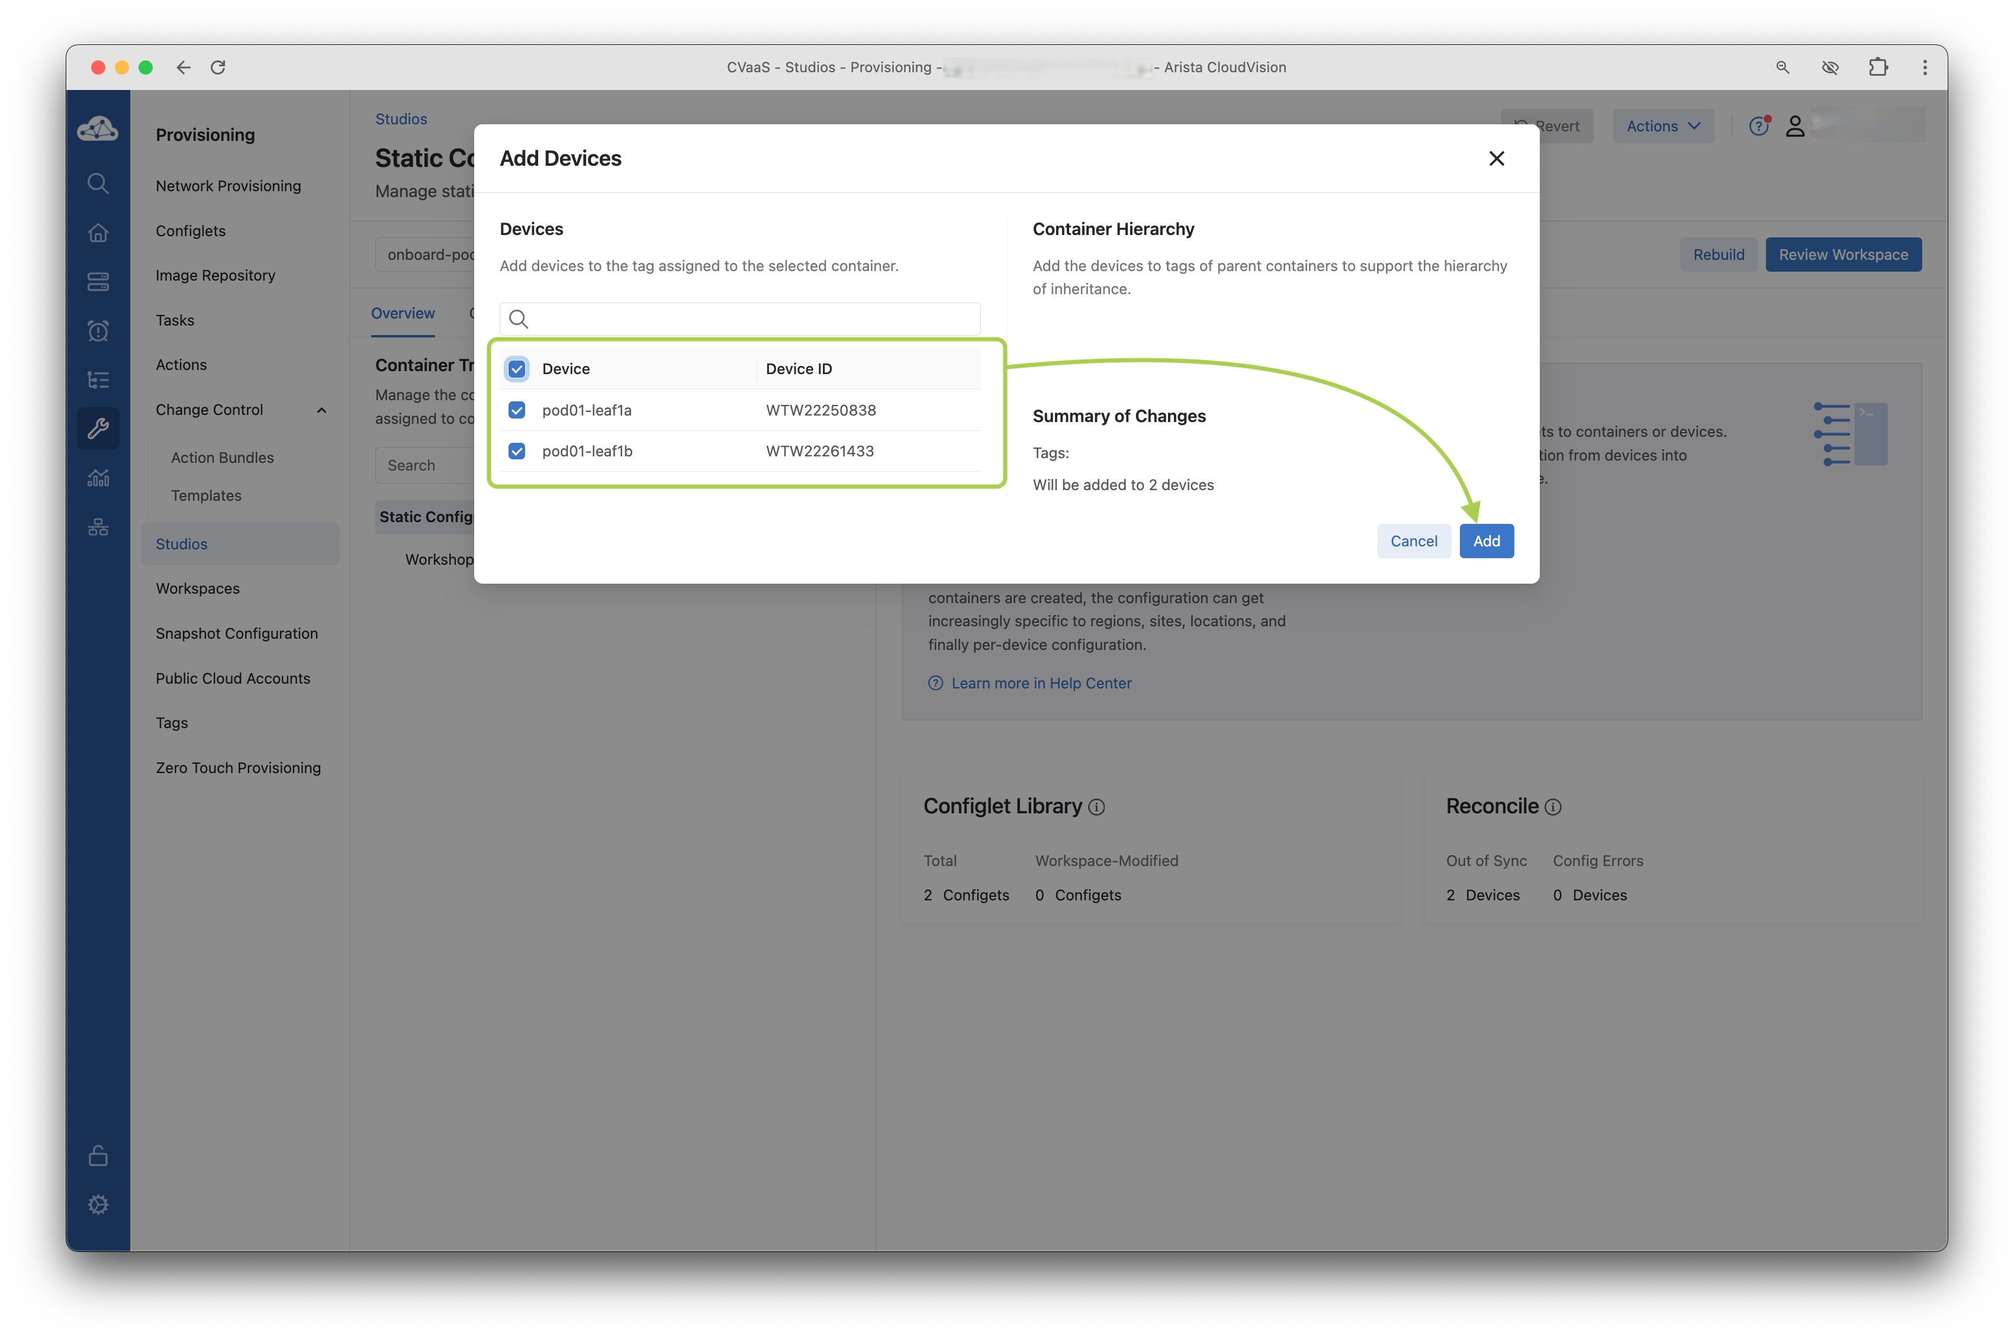Close the Add Devices dialog with X
The image size is (2014, 1339).
pyautogui.click(x=1495, y=159)
